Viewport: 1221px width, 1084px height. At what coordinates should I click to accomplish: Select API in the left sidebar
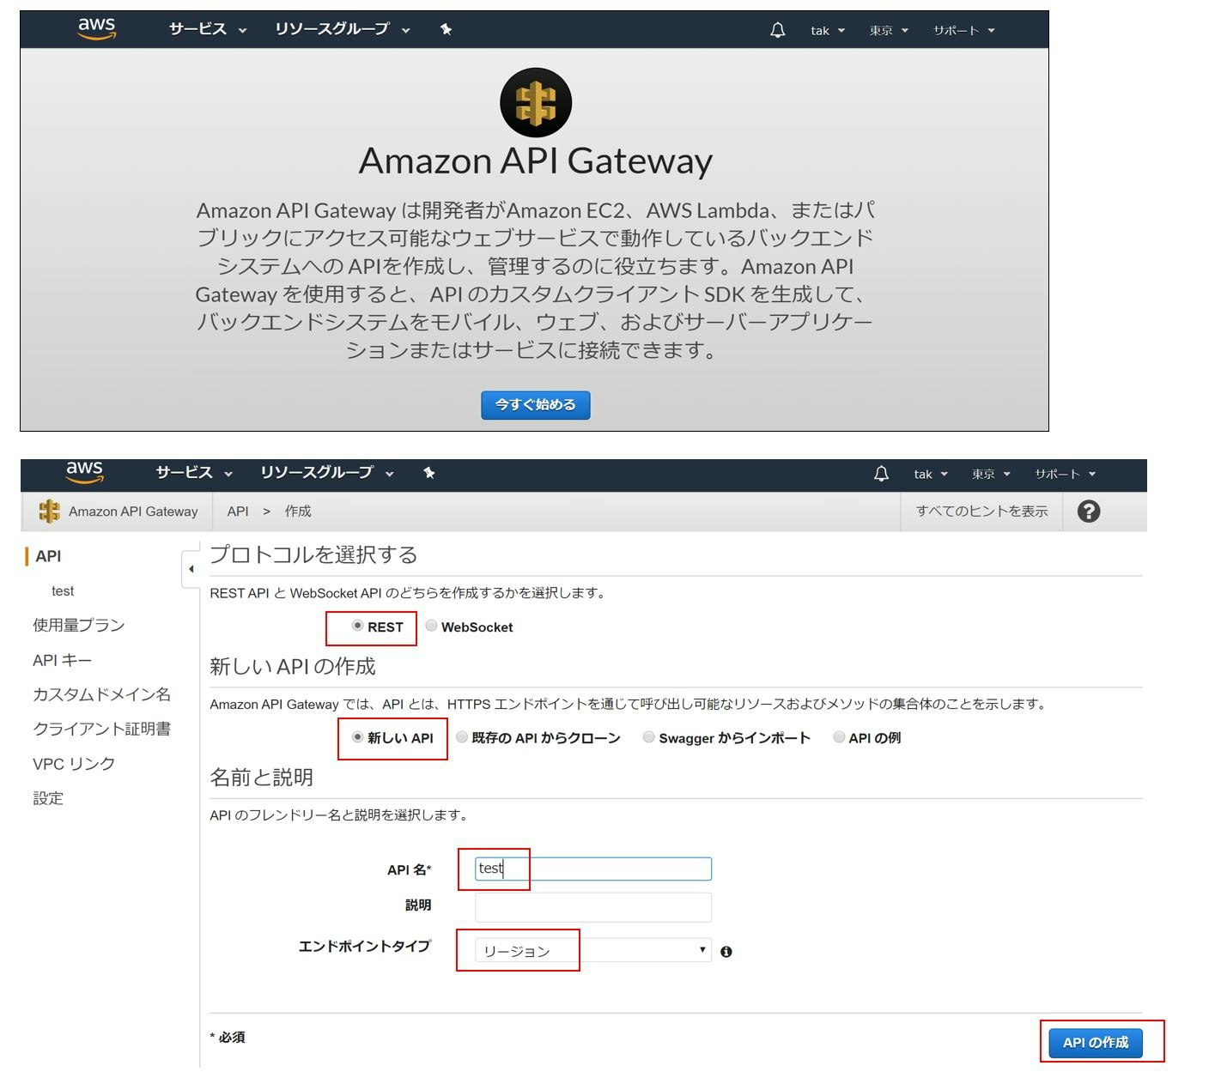[x=48, y=556]
